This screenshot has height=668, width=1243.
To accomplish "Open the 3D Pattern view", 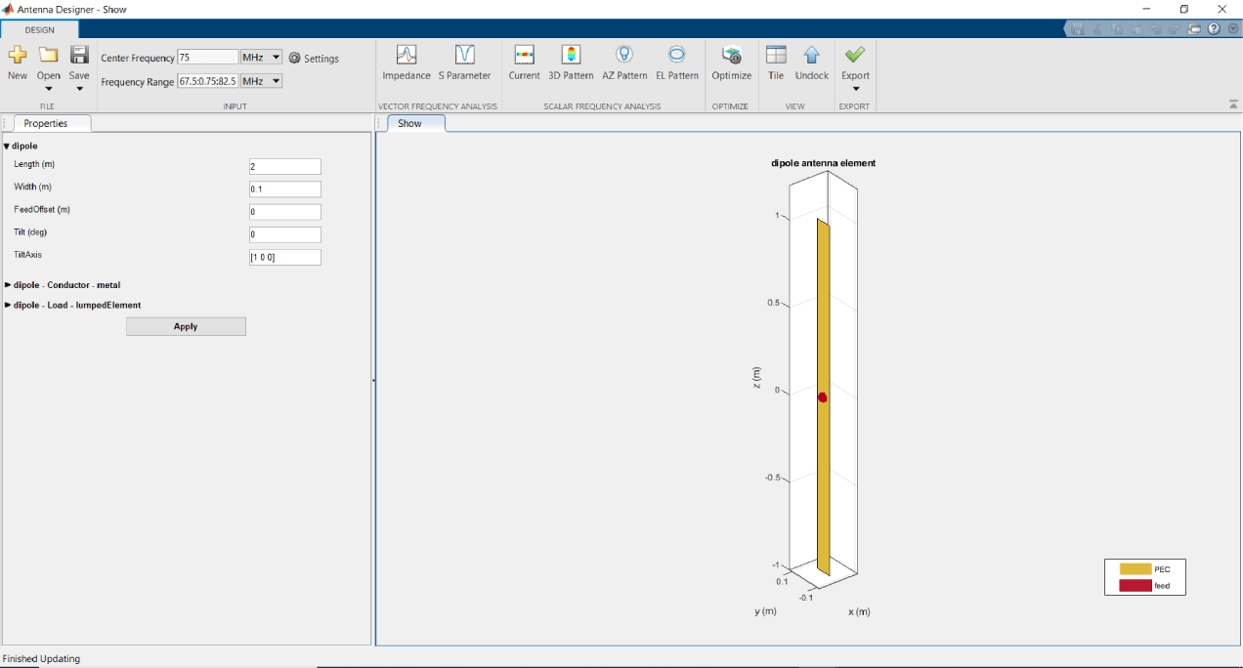I will pos(571,63).
